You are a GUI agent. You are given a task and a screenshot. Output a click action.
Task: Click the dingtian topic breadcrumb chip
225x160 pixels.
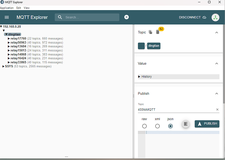point(154,46)
